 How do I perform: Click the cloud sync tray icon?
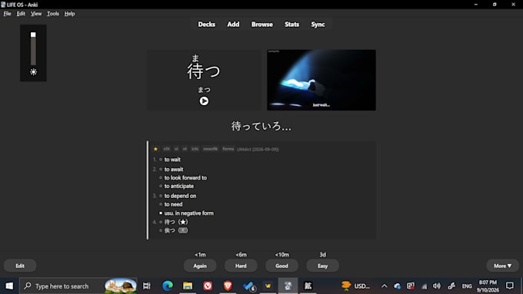coord(397,286)
